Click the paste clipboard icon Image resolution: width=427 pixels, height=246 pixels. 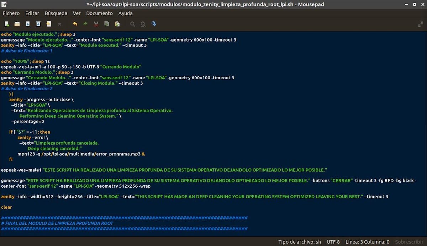117,24
